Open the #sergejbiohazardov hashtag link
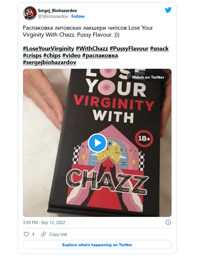Screen dimensions: 207x256 pos(50,62)
